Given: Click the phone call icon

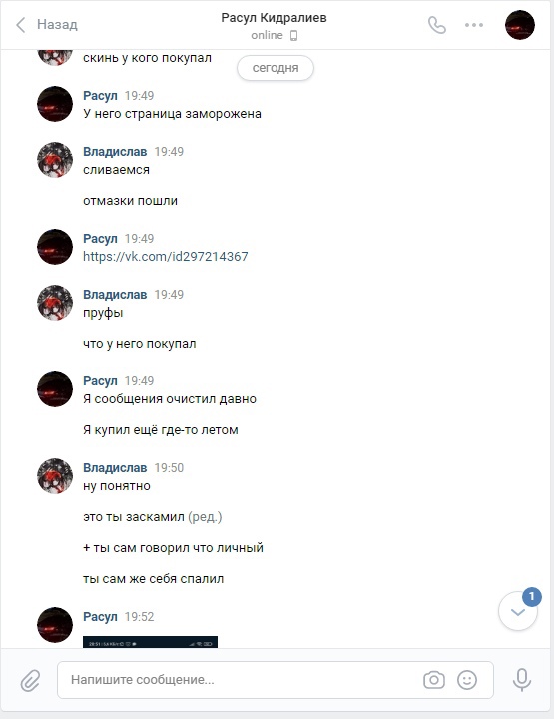Looking at the screenshot, I should click(x=436, y=25).
